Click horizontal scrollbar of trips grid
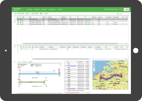The width and height of the screenshot is (142, 101). (61, 59)
